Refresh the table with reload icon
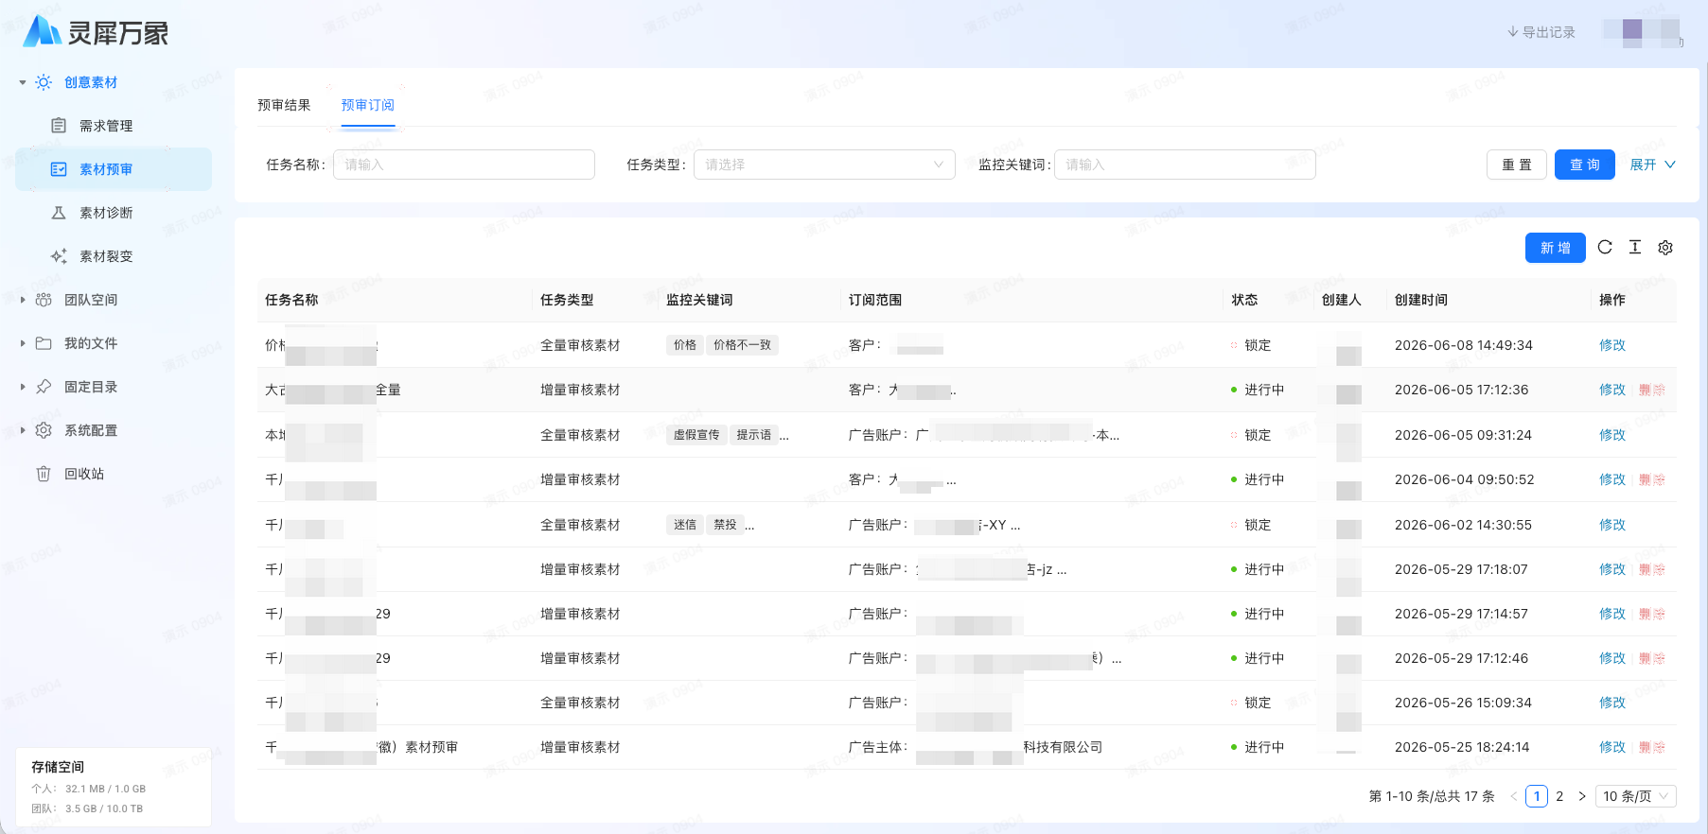Image resolution: width=1708 pixels, height=834 pixels. point(1605,247)
